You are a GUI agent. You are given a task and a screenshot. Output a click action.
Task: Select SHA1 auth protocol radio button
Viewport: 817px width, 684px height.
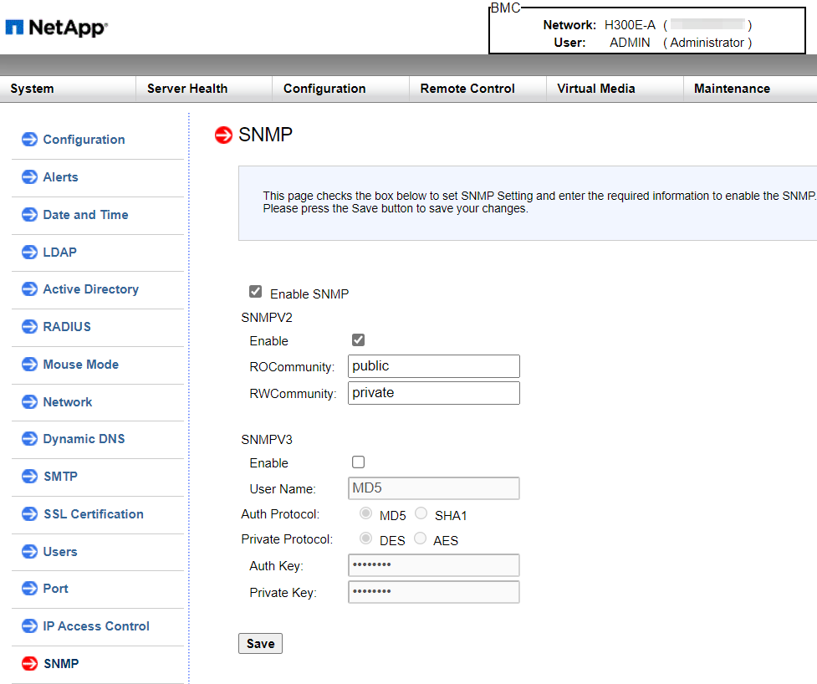[421, 513]
